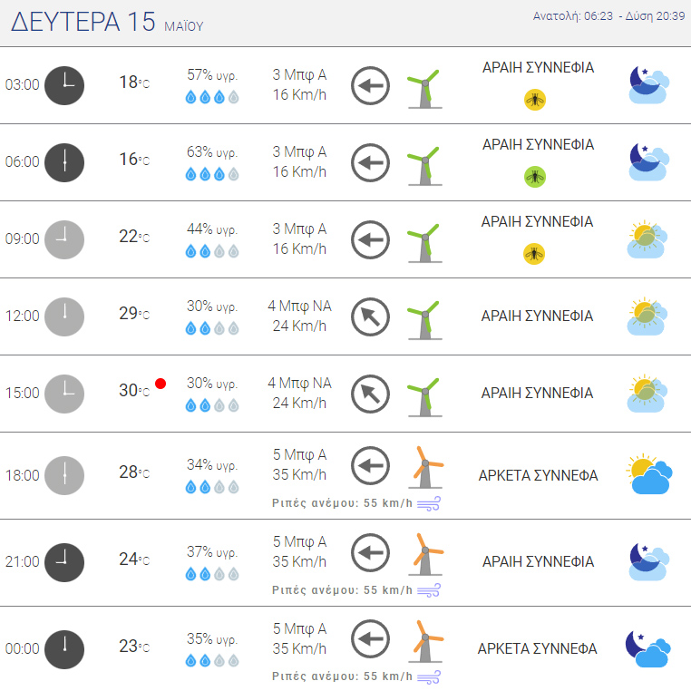The width and height of the screenshot is (691, 691).
Task: Click the ΔΕΥΤΕΡΑ 15 date heading
Action: click(x=83, y=22)
